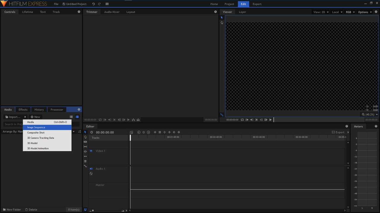Click the Add Keyframe diamond icon in the Editor header
The width and height of the screenshot is (380, 213).
click(x=155, y=132)
